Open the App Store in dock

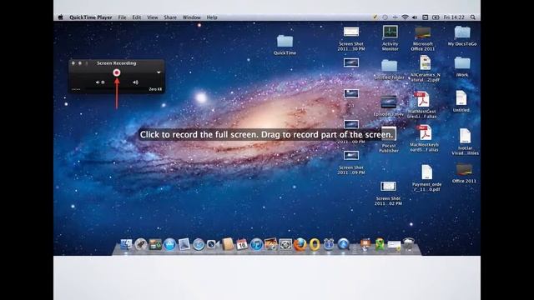click(169, 244)
